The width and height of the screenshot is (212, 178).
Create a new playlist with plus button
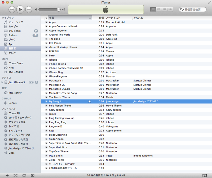click(7, 175)
